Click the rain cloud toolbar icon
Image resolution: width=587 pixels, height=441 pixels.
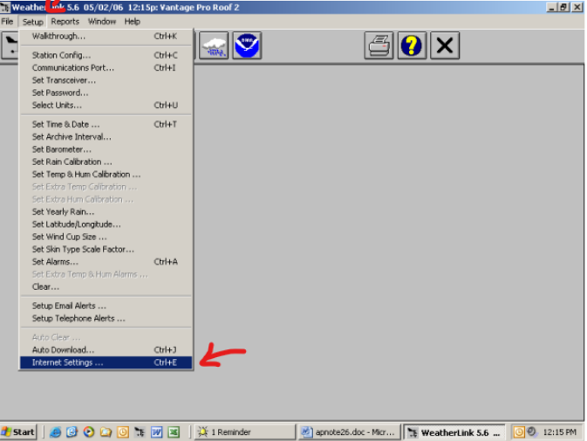214,45
